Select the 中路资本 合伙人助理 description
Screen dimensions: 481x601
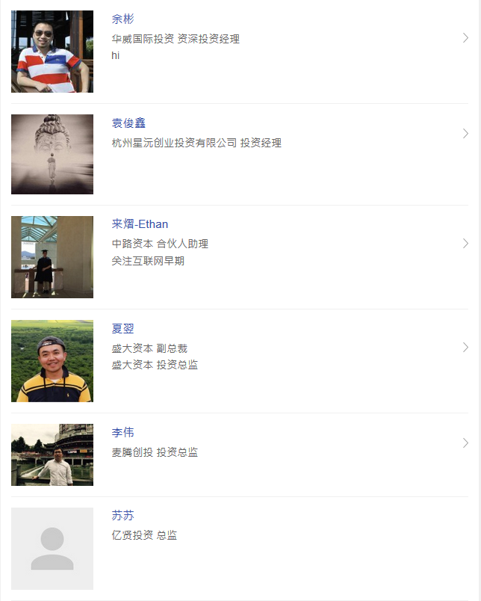point(160,244)
